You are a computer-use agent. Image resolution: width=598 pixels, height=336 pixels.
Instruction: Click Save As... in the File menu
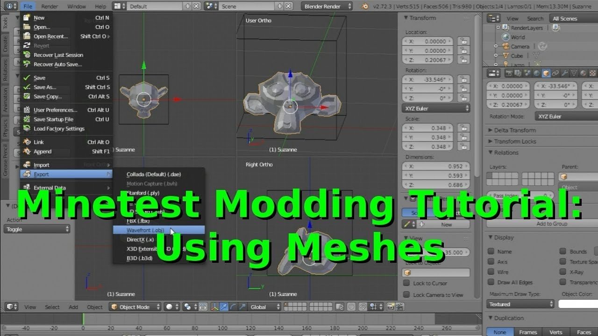click(45, 87)
